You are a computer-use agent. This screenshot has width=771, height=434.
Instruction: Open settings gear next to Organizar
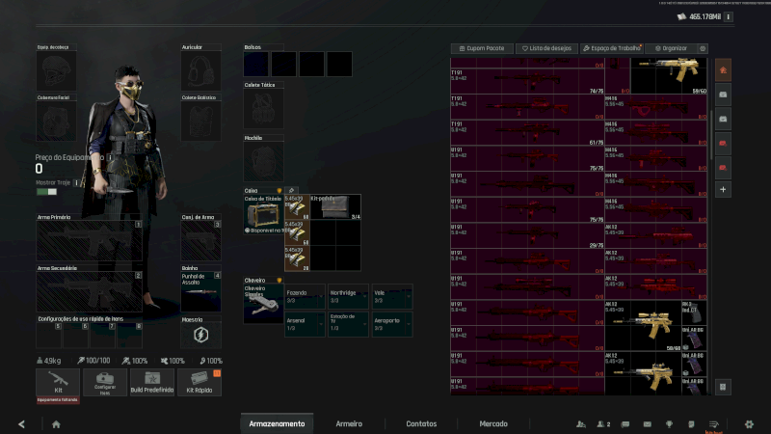click(x=703, y=48)
